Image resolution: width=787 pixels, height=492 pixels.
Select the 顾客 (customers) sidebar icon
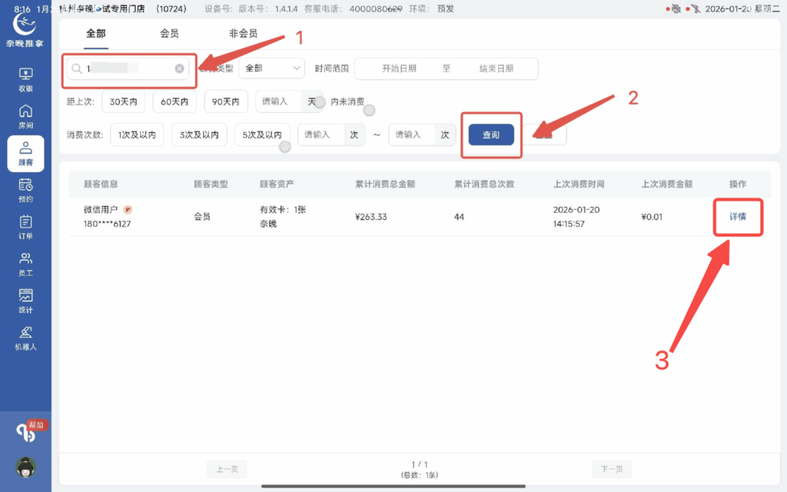pyautogui.click(x=25, y=153)
